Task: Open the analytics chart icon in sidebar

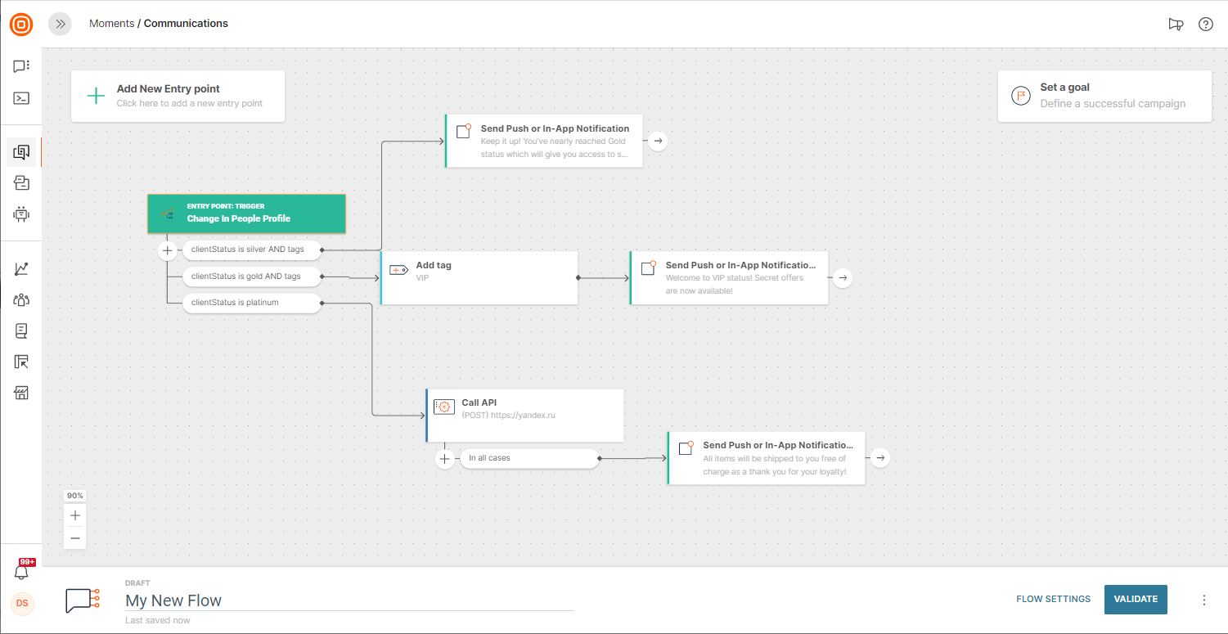Action: 21,269
